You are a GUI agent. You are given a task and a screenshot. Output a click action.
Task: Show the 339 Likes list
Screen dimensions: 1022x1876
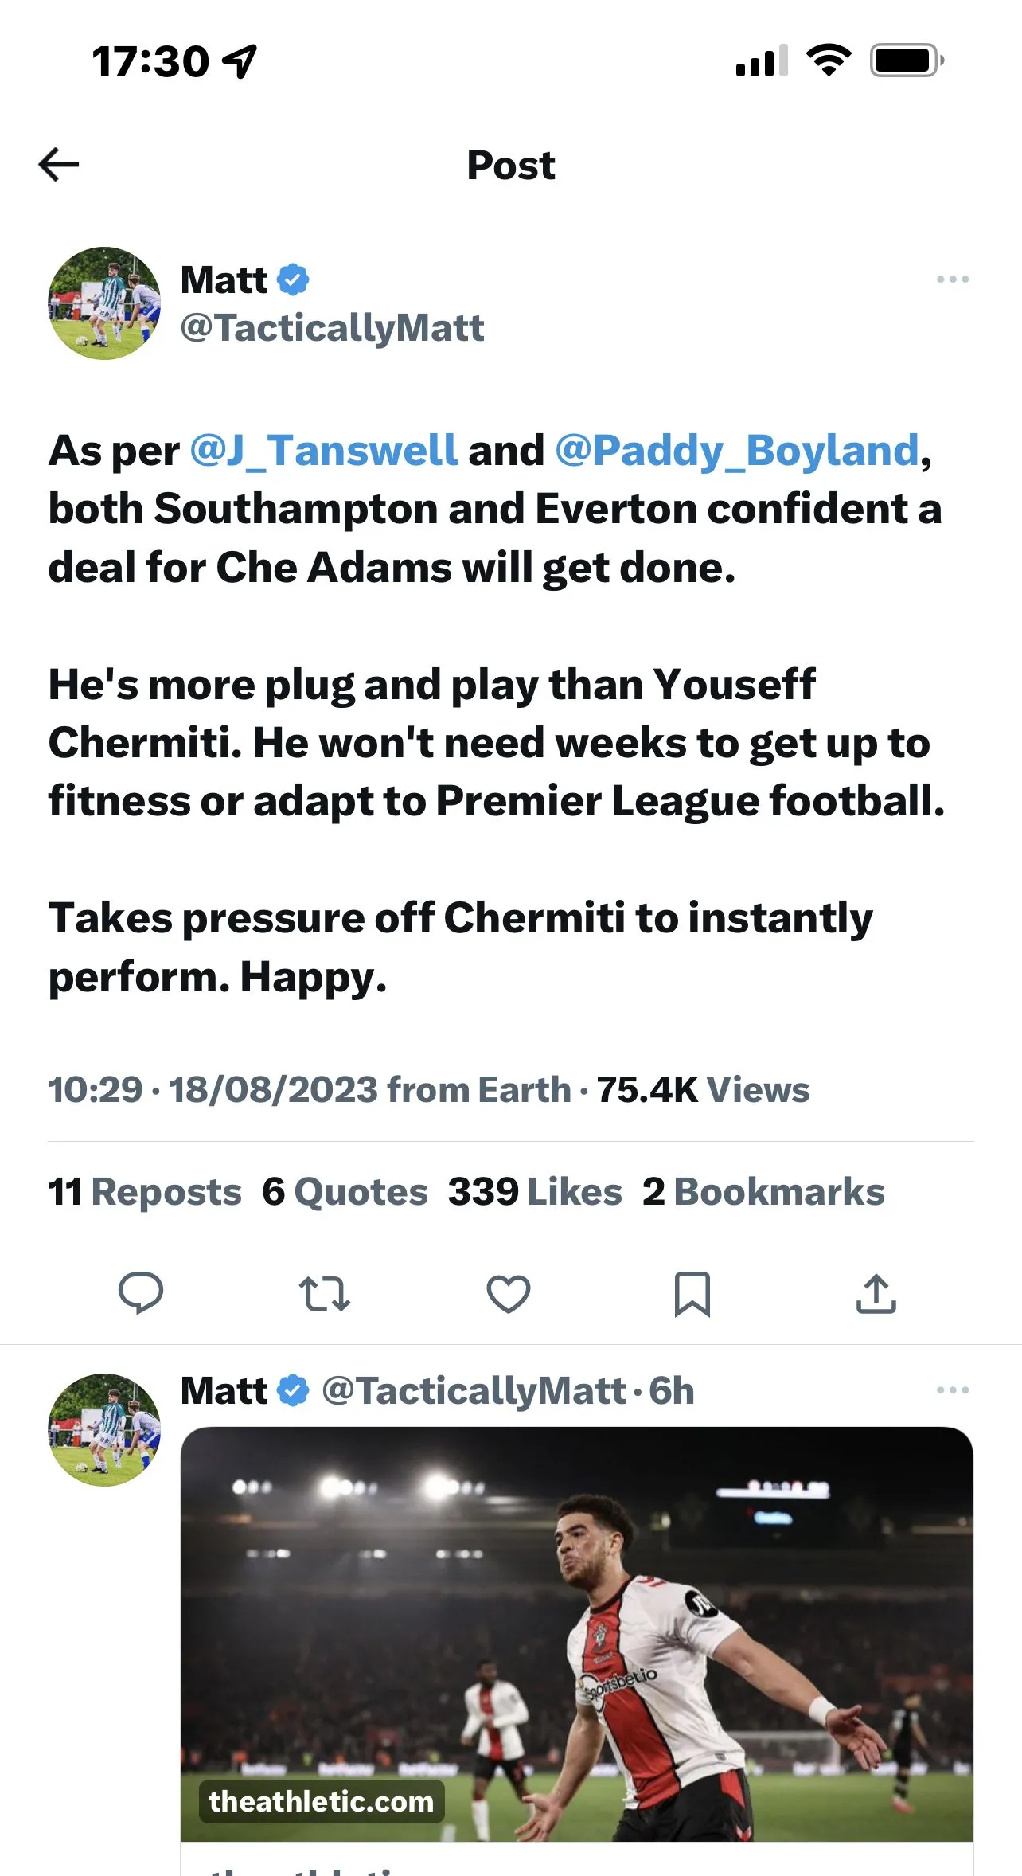535,1192
